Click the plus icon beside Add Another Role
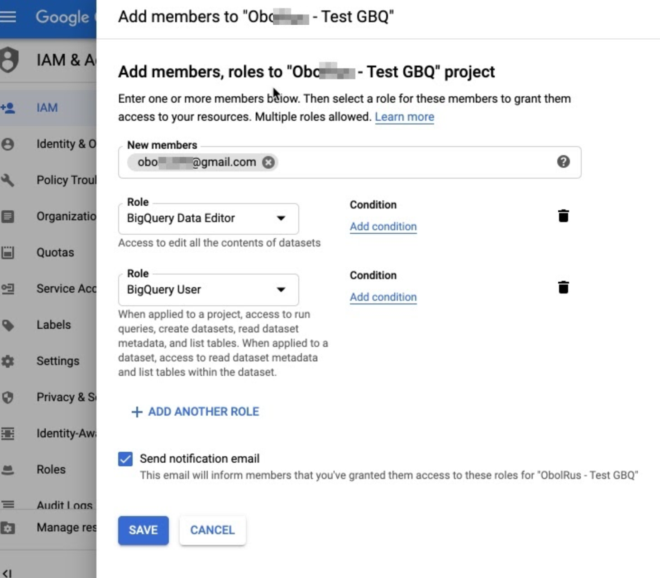Viewport: 660px width, 578px height. (x=137, y=412)
